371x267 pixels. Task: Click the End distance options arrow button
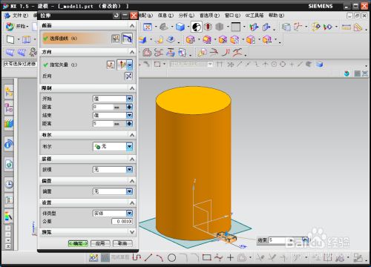129,124
